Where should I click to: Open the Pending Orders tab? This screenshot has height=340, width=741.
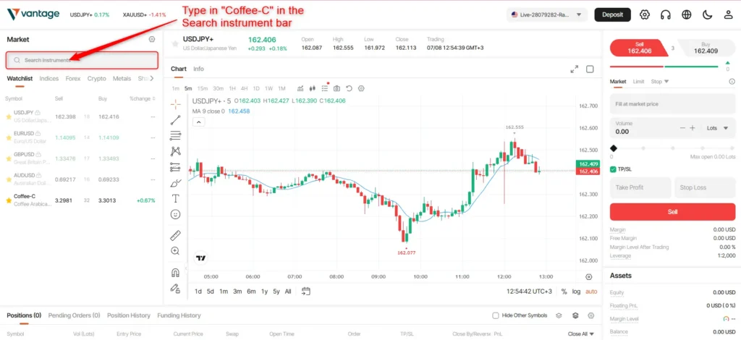(75, 315)
